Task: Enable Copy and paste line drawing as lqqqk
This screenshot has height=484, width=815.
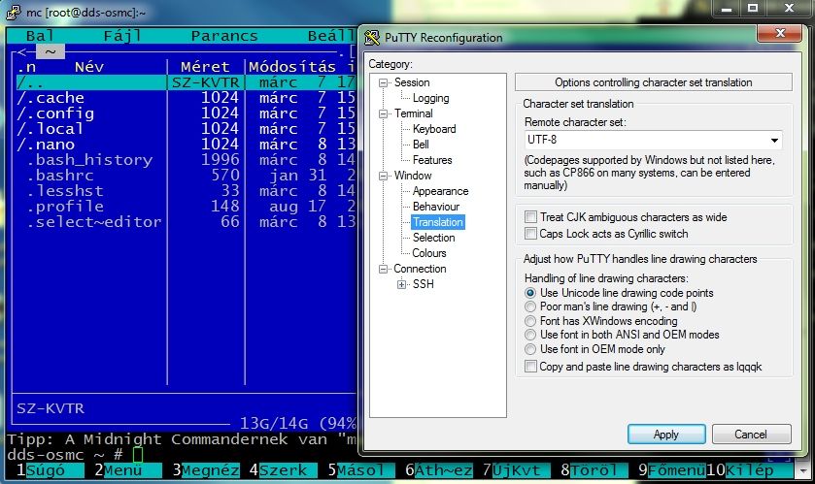Action: (530, 367)
